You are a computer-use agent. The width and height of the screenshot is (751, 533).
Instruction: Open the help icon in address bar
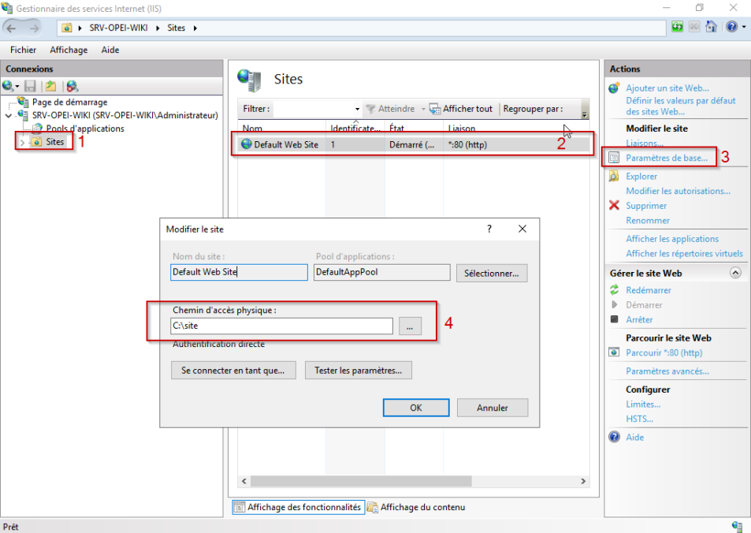(731, 27)
